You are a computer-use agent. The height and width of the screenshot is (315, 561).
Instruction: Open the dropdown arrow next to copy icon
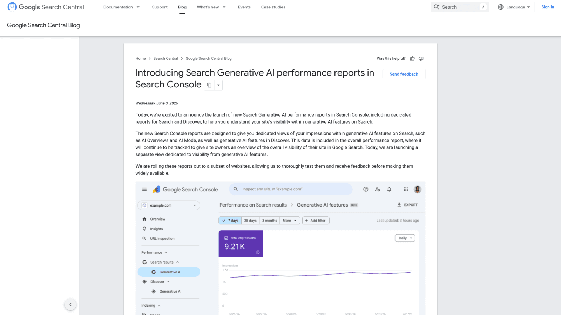[x=218, y=85]
